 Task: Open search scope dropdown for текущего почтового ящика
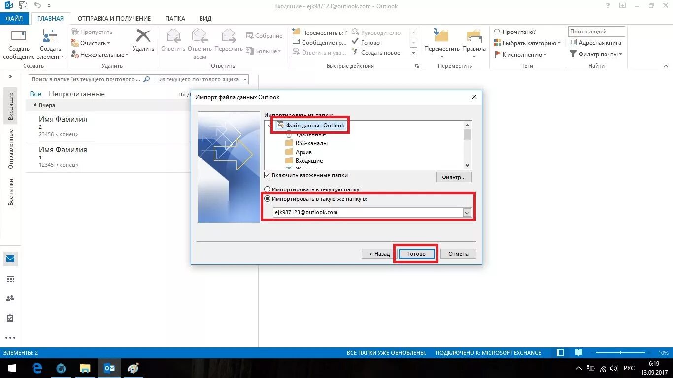pyautogui.click(x=245, y=79)
